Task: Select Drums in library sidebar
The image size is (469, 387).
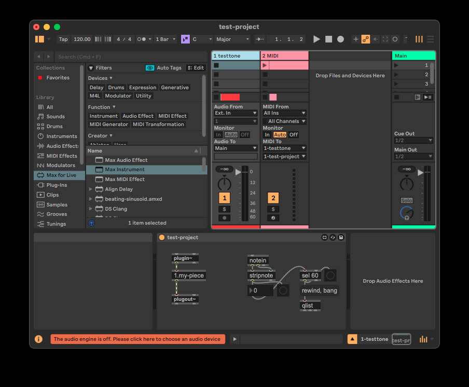Action: point(54,127)
